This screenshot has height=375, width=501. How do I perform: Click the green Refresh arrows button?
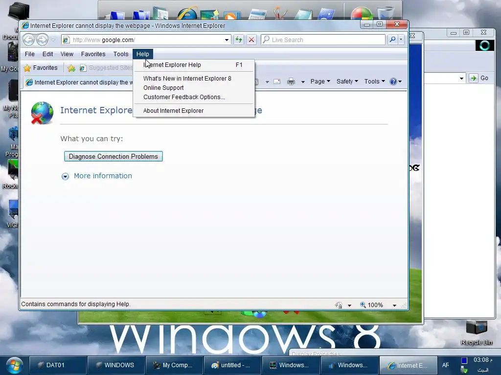239,40
